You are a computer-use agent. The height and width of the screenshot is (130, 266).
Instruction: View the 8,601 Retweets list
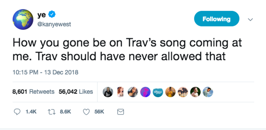click(34, 92)
